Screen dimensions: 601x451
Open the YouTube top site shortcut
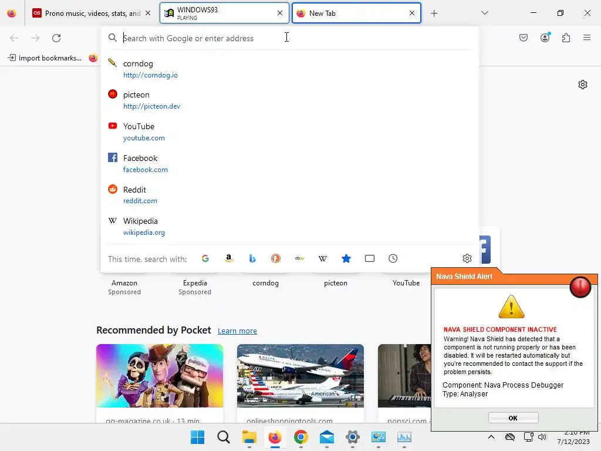(406, 283)
